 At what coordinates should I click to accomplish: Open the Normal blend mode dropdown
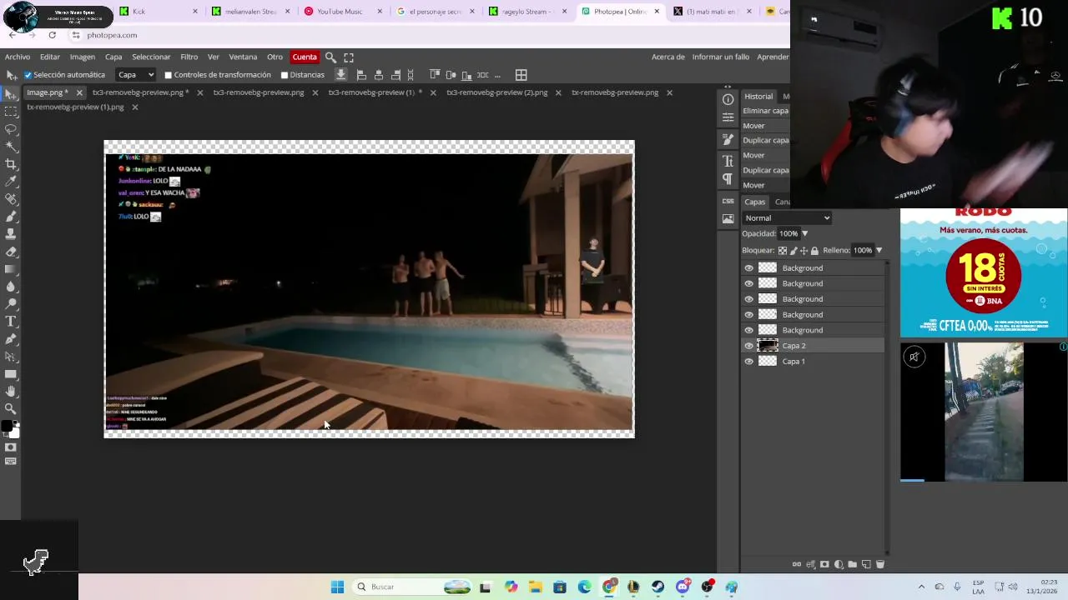coord(788,218)
